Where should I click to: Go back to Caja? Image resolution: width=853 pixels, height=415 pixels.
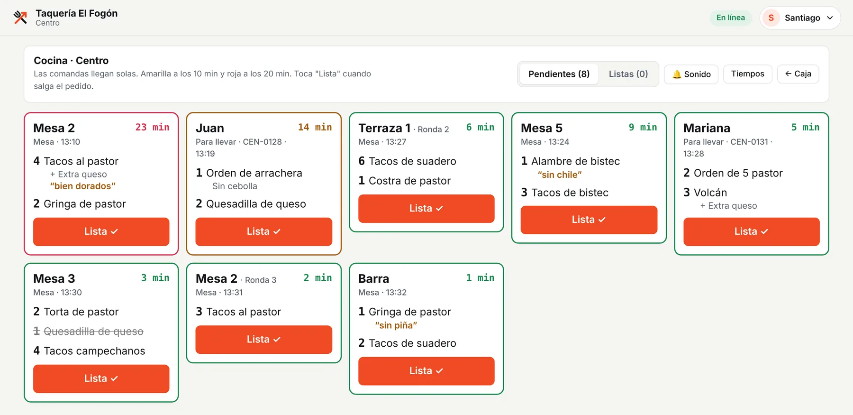click(798, 74)
